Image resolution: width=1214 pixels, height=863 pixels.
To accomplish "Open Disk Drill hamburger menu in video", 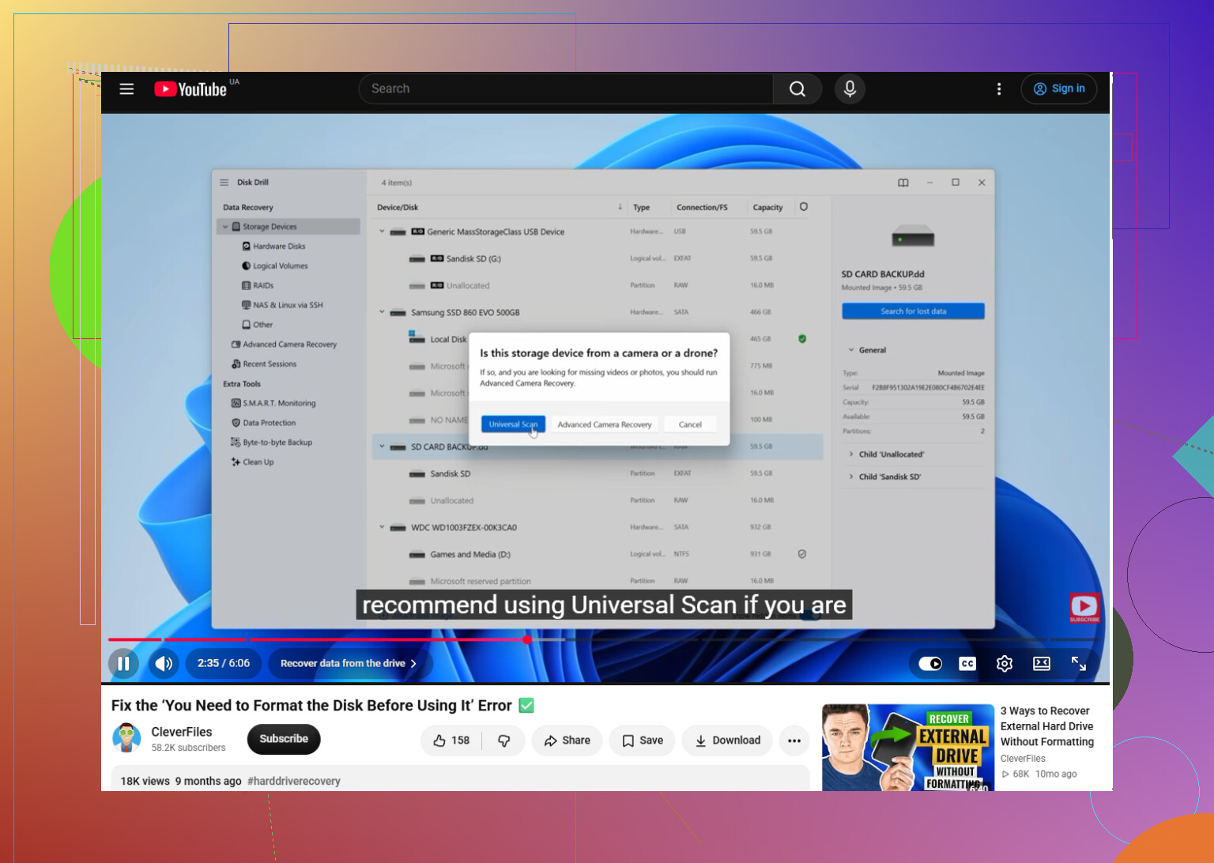I will coord(224,183).
